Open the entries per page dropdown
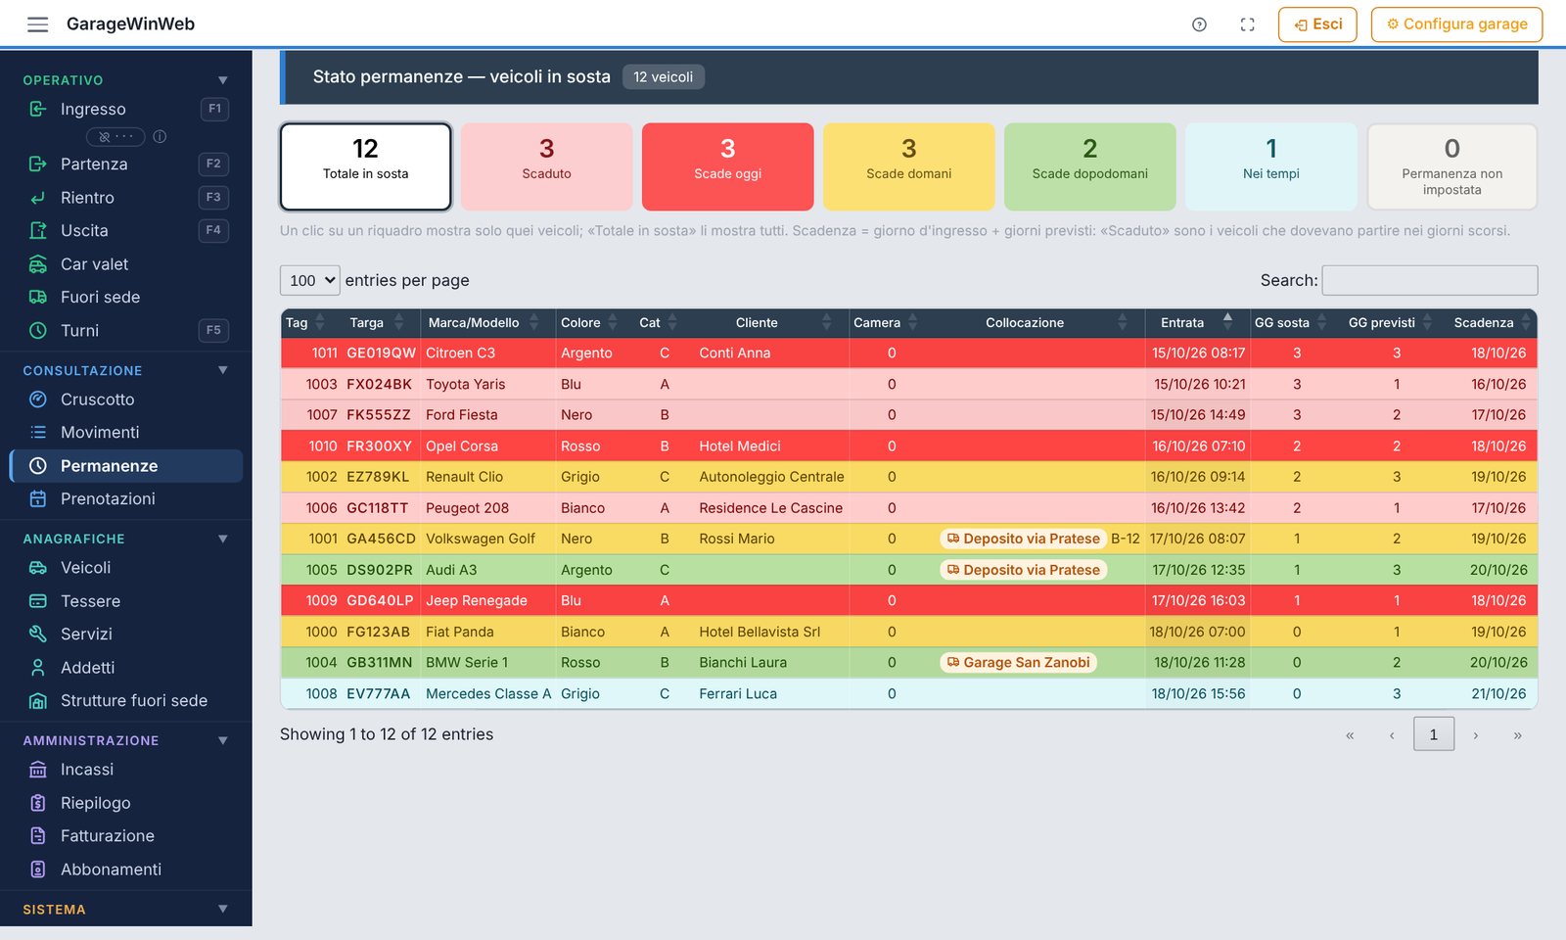Screen dimensions: 1566x940 point(310,280)
